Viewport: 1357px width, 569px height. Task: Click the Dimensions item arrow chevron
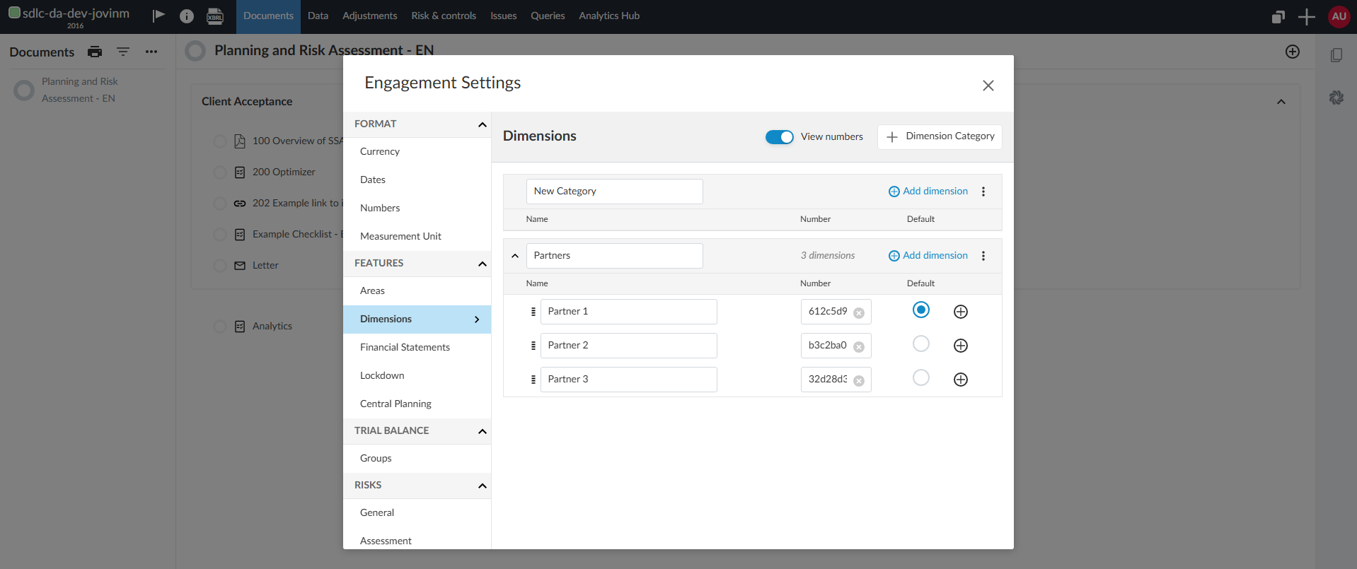(x=477, y=319)
